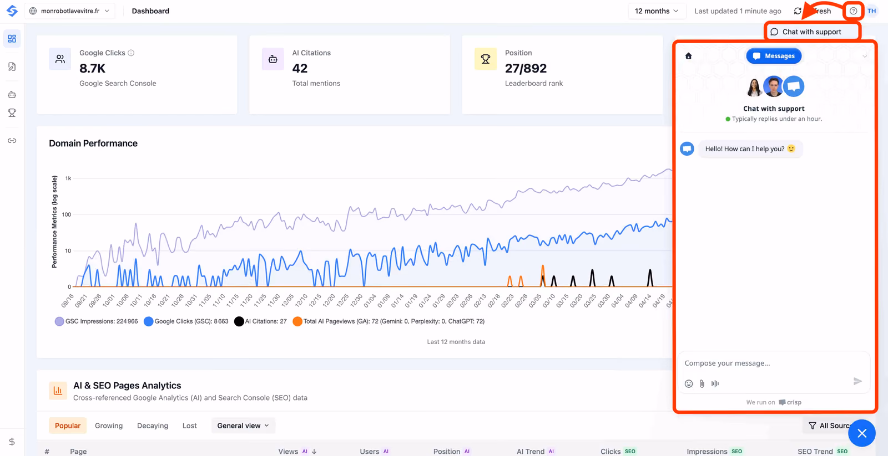Click the help question mark icon
The height and width of the screenshot is (456, 888).
click(x=854, y=11)
